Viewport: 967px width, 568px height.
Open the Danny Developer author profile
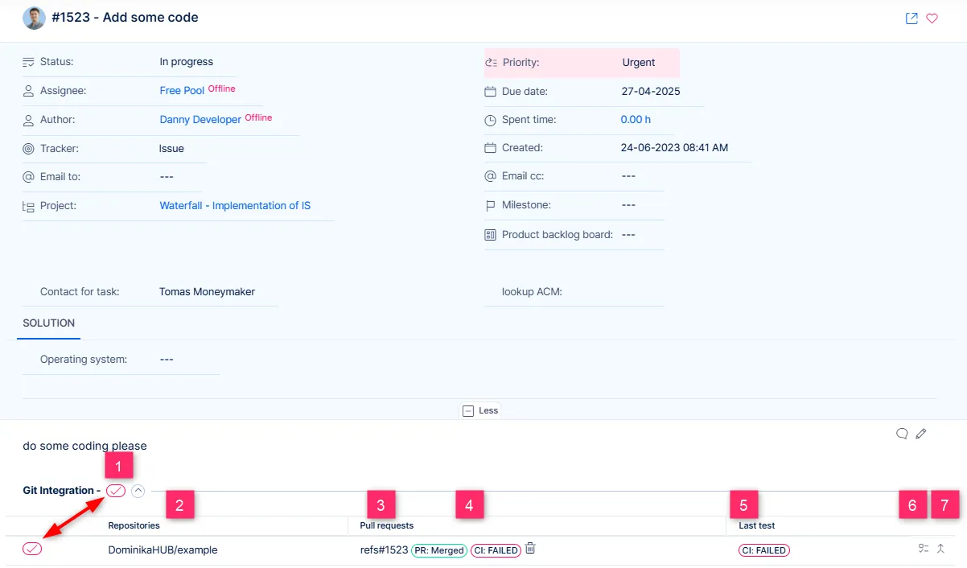pos(200,120)
